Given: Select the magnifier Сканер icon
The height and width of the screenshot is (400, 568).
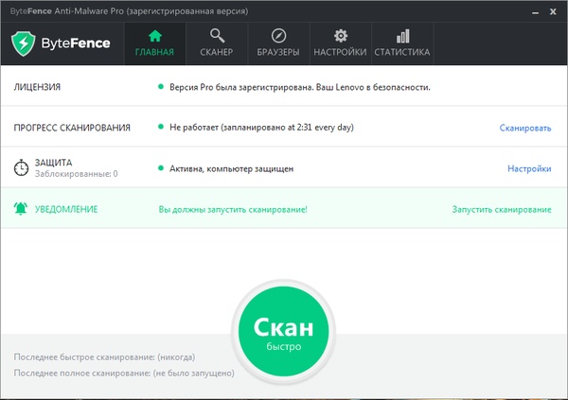Looking at the screenshot, I should pos(217,36).
